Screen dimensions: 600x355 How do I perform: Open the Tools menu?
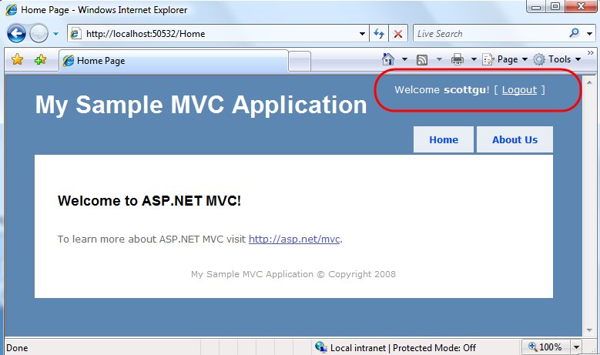(557, 59)
